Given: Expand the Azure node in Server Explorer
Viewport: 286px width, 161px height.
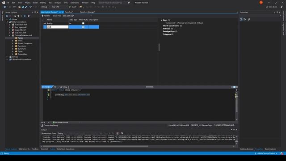Looking at the screenshot, I should (x=7, y=19).
